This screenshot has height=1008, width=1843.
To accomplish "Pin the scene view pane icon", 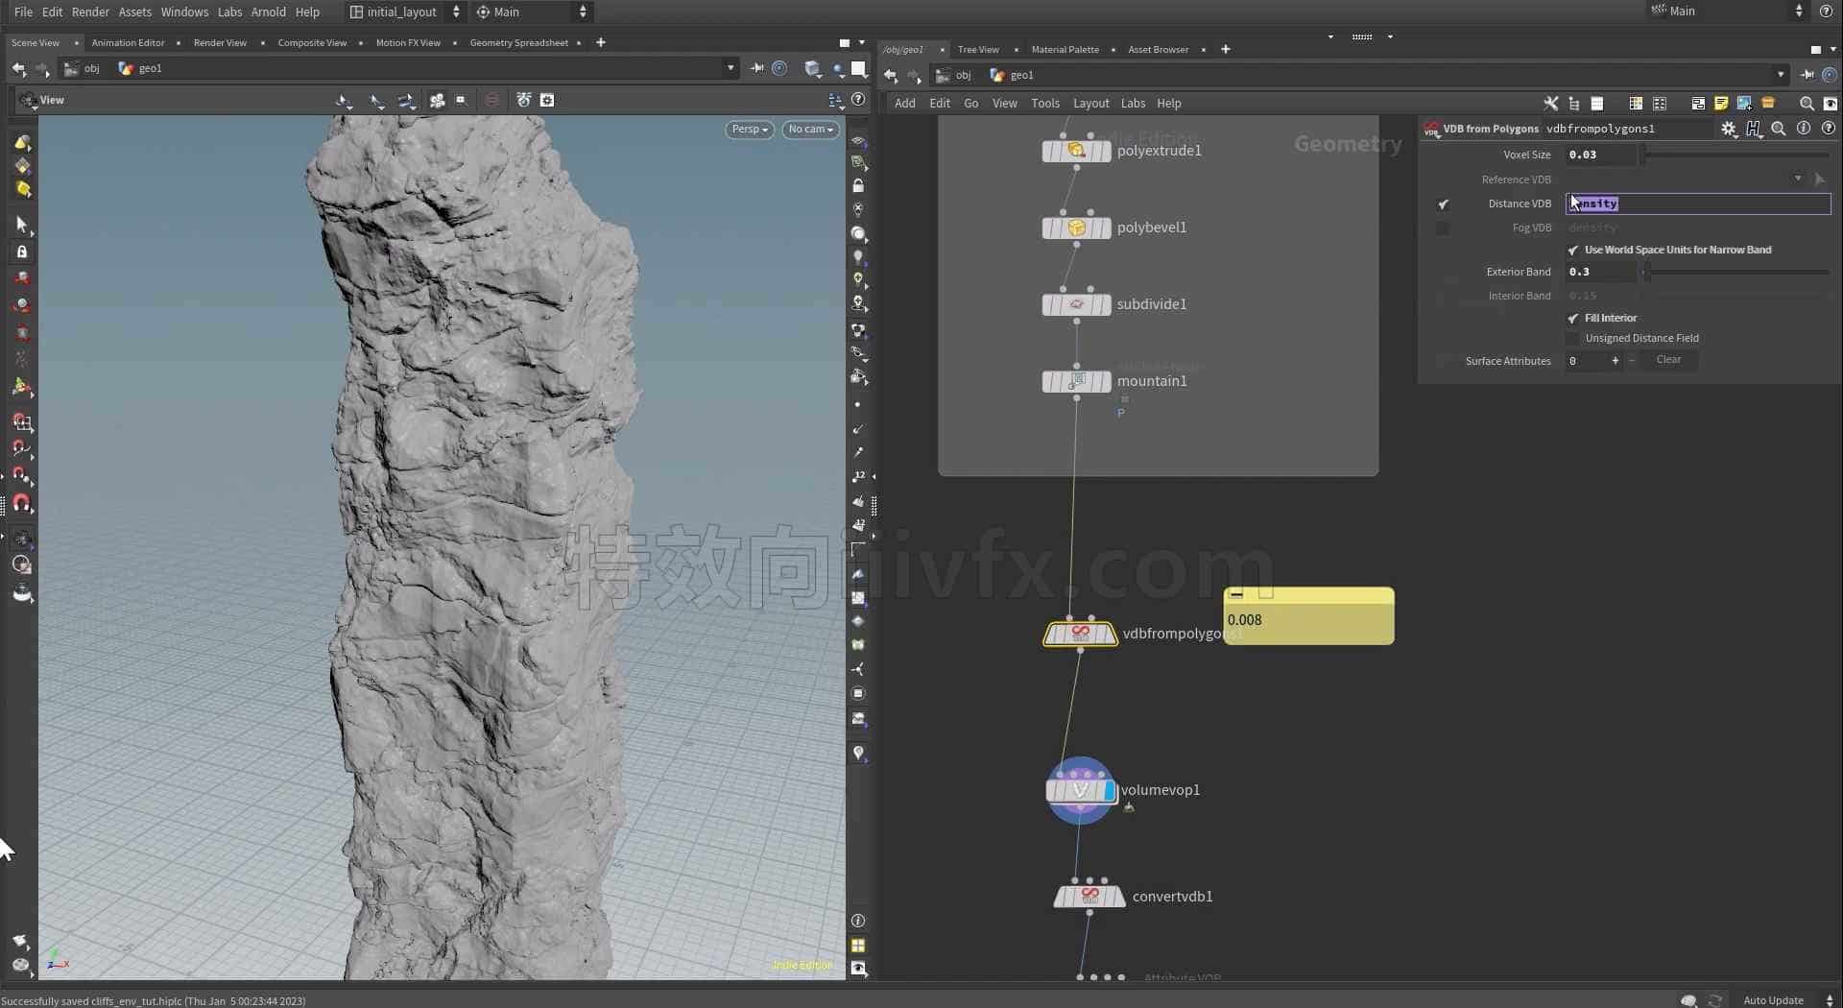I will click(757, 68).
